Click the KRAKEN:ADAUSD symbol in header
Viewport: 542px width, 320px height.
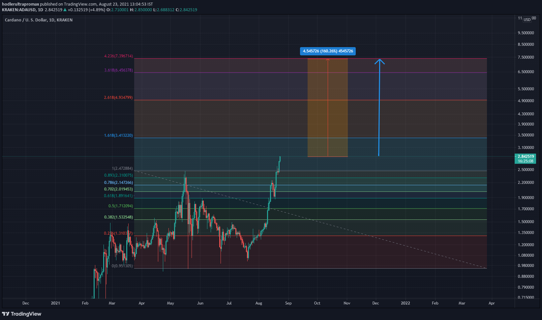(x=18, y=10)
